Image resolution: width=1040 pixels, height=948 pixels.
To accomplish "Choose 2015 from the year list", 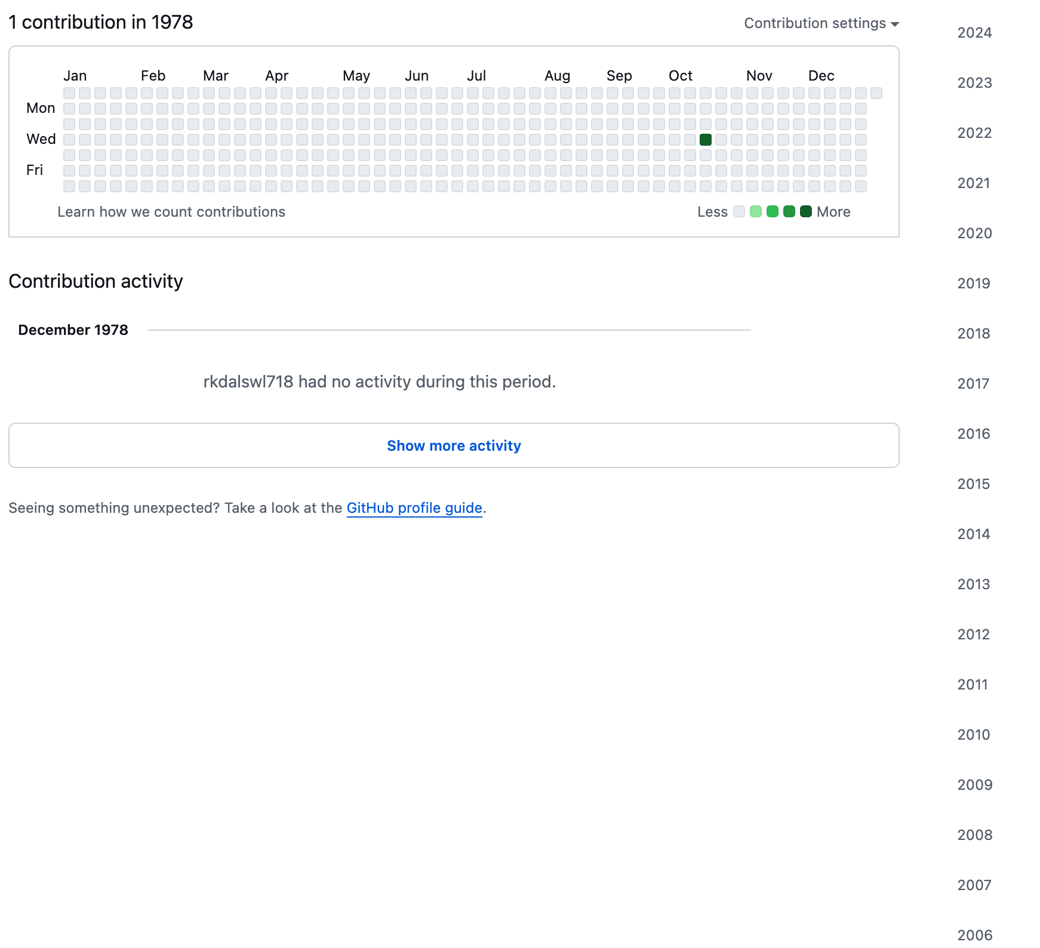I will 974,484.
